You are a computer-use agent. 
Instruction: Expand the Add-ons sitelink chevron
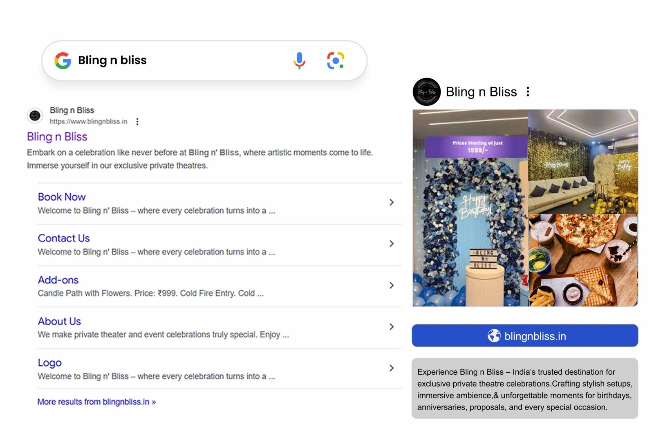click(x=392, y=285)
